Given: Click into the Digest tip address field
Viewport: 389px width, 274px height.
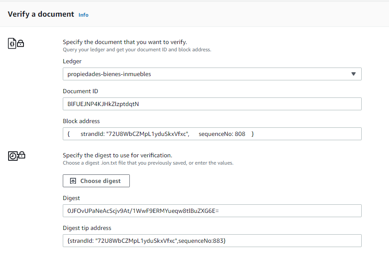Looking at the screenshot, I should 212,241.
